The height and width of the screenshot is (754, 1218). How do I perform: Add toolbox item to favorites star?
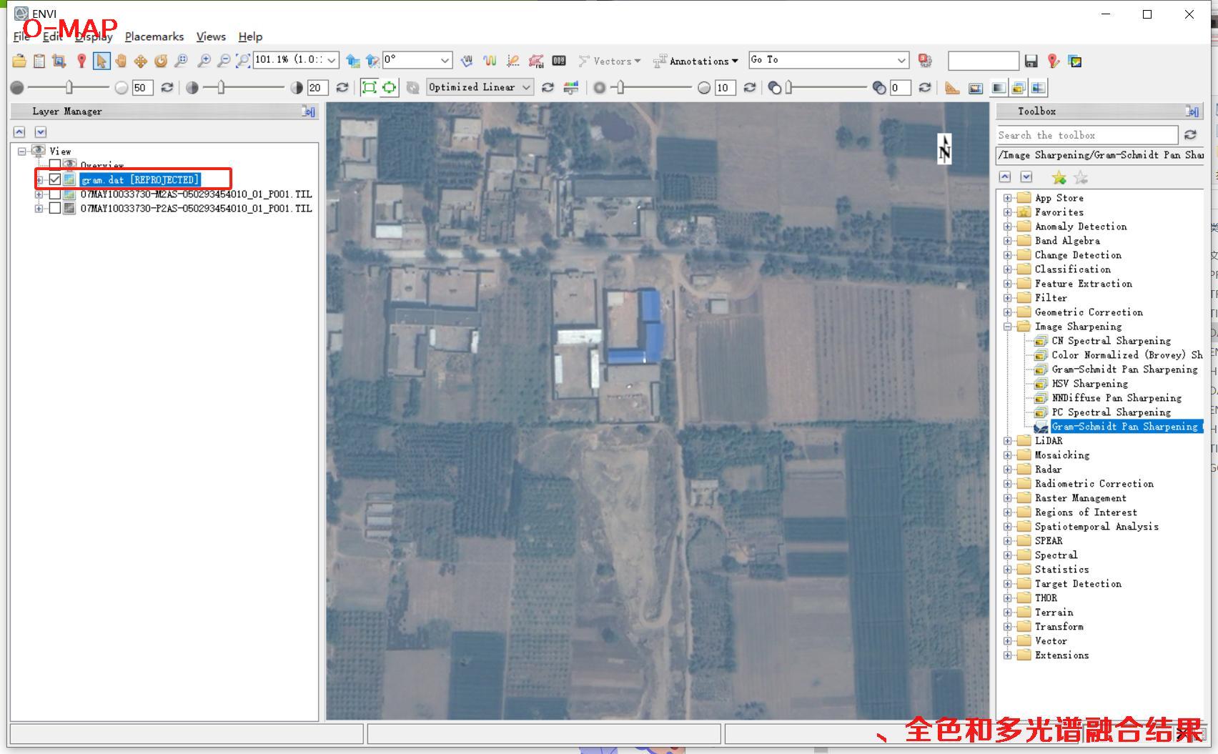pyautogui.click(x=1059, y=177)
